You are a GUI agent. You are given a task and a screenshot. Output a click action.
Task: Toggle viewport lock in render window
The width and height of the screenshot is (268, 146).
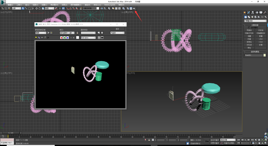(x=77, y=33)
